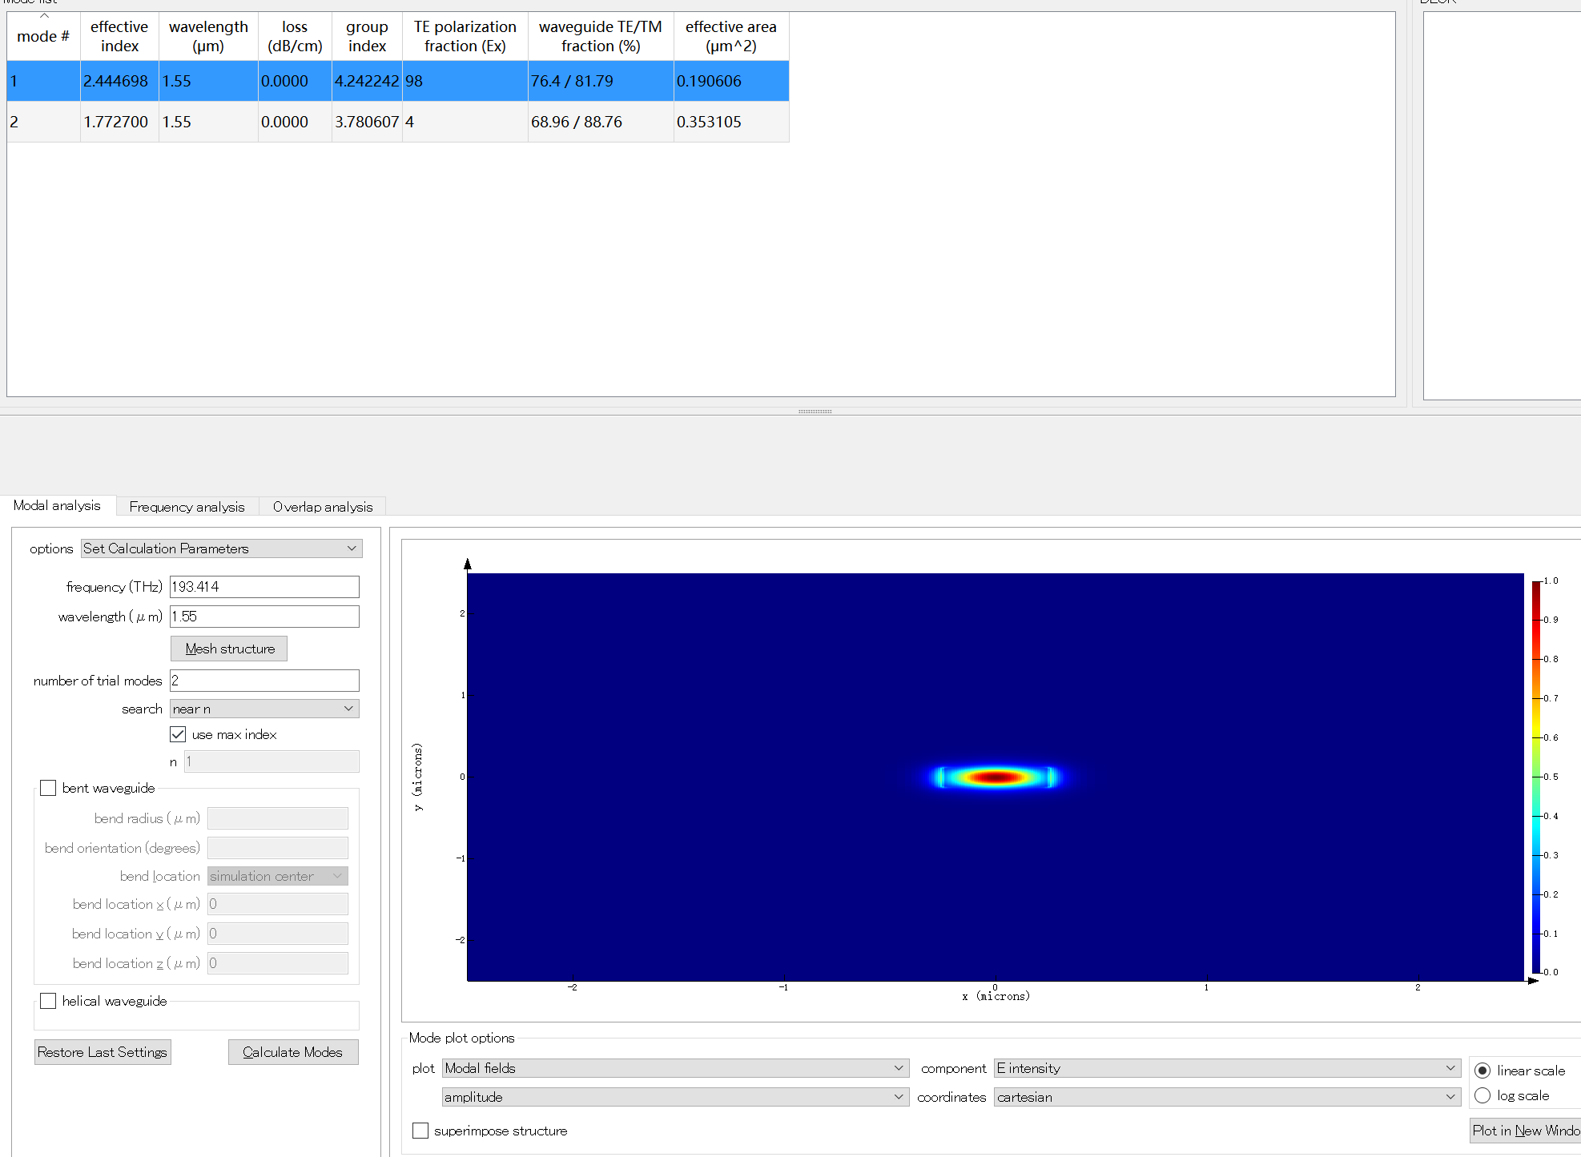
Task: Click Restore Last Settings button
Action: [x=103, y=1052]
